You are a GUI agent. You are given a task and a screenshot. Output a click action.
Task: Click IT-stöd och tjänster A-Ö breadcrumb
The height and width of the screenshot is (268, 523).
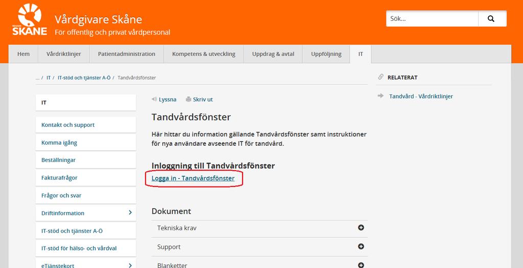pyautogui.click(x=84, y=77)
